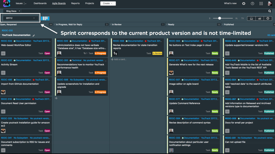275x154 pixels.
Task: Click assignee avatar on RDOC-571 card
Action: point(171,73)
